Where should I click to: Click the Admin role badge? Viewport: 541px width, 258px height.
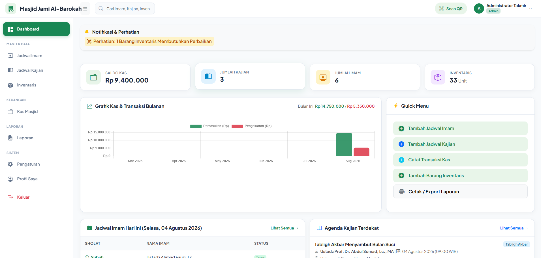click(493, 11)
